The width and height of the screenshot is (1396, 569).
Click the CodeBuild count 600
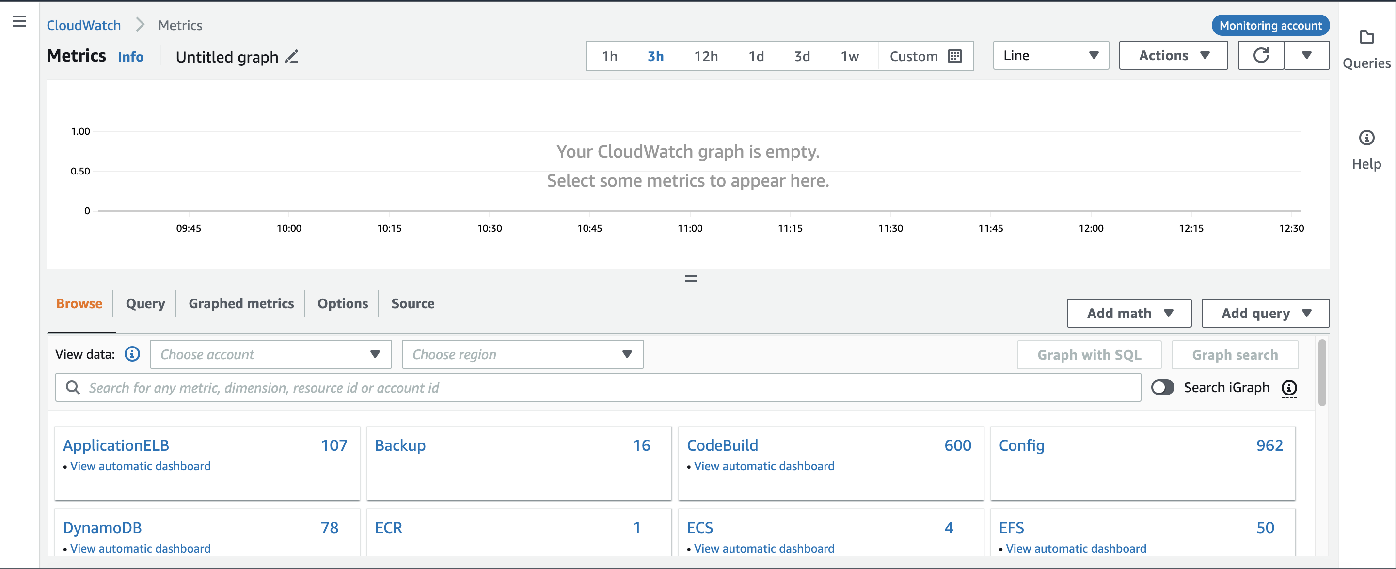click(958, 445)
